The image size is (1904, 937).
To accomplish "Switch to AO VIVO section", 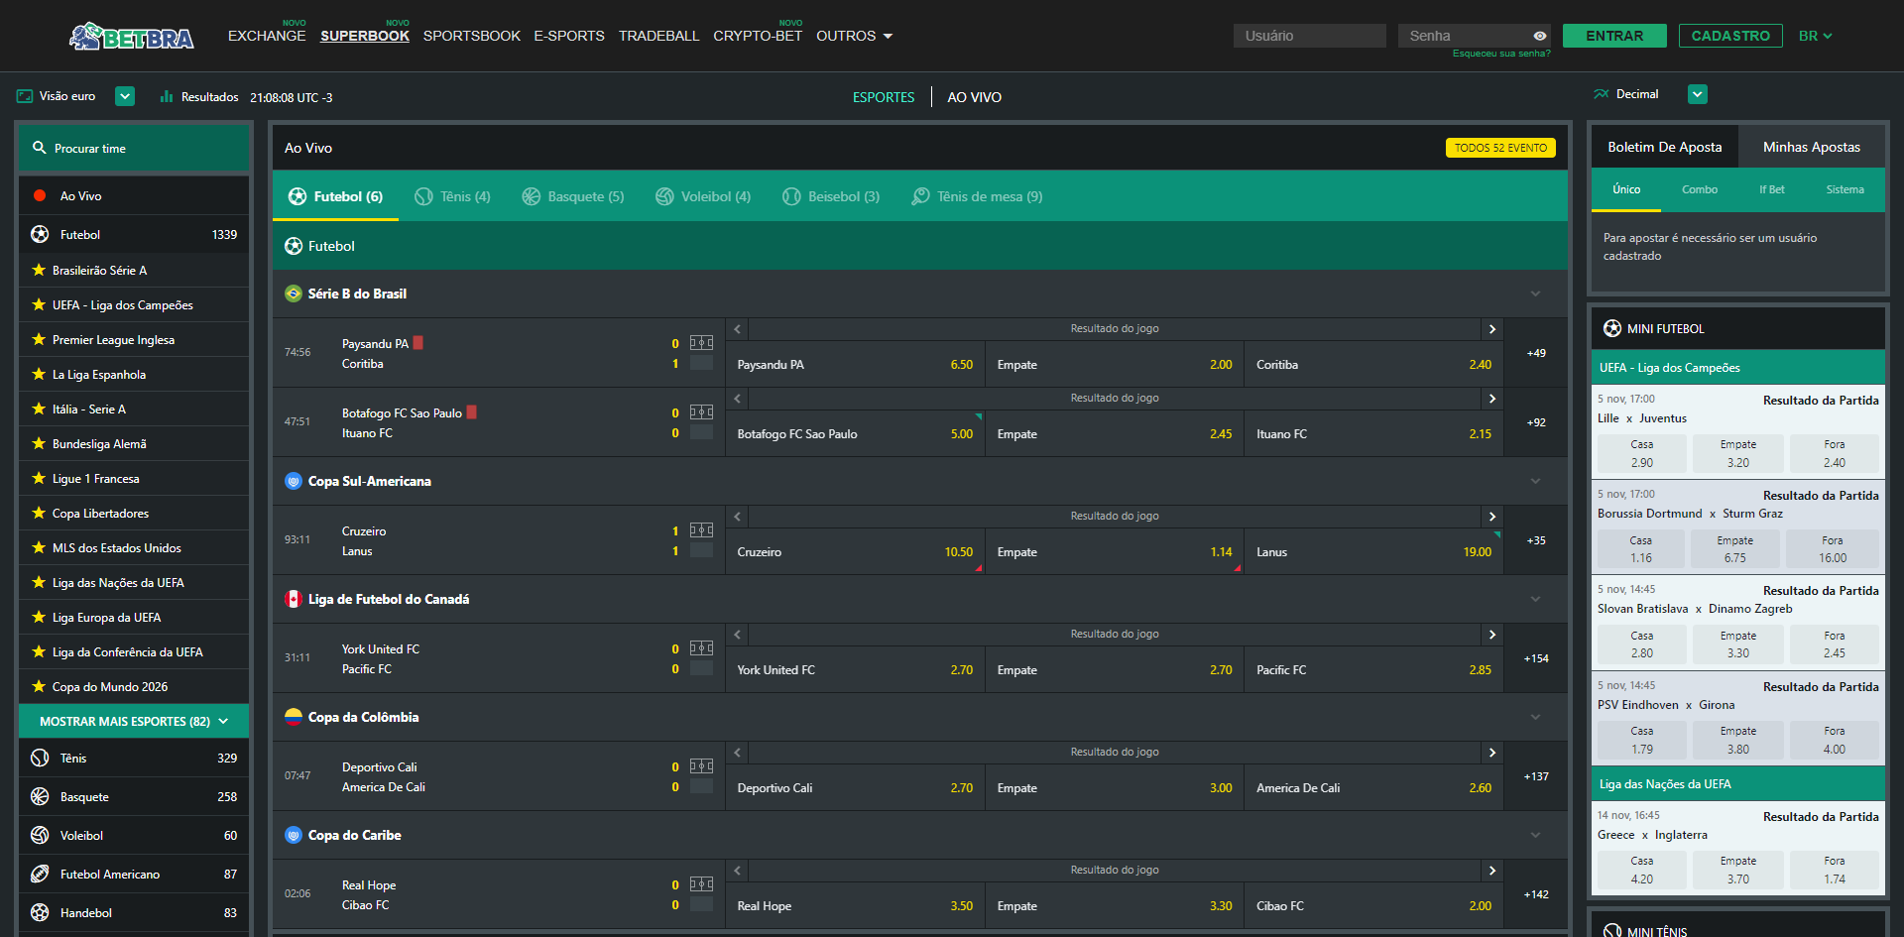I will click(x=974, y=97).
